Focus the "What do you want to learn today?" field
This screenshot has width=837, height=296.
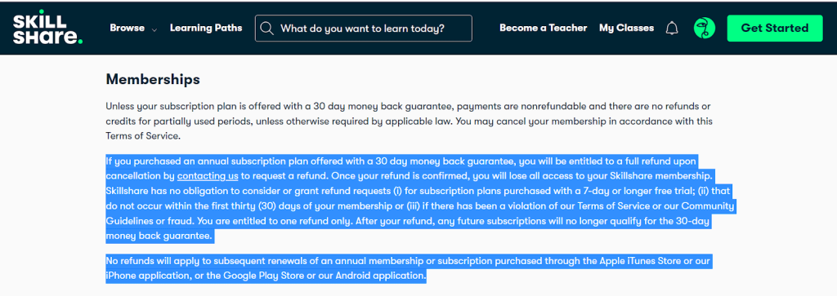[364, 29]
